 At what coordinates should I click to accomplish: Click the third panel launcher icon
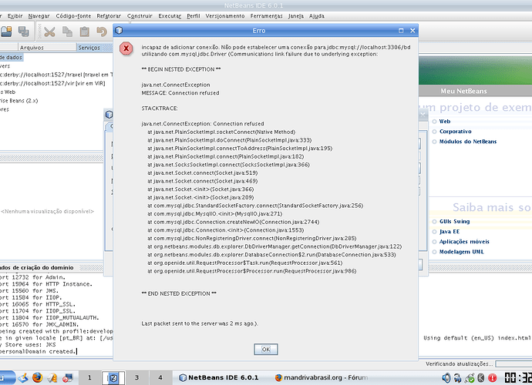click(52, 377)
